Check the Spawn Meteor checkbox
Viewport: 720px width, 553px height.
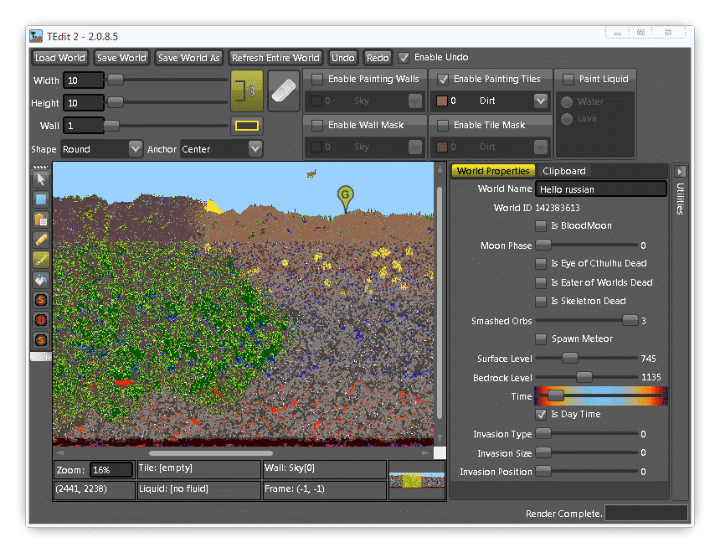[x=541, y=339]
